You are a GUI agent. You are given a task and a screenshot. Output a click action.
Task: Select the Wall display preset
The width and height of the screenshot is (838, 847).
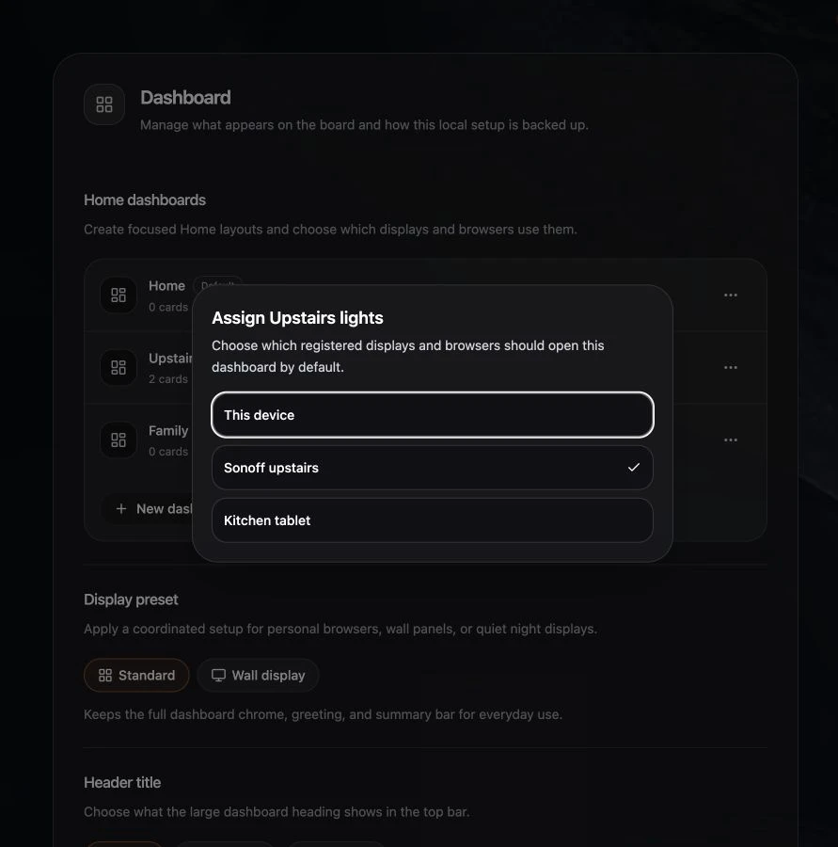click(258, 675)
